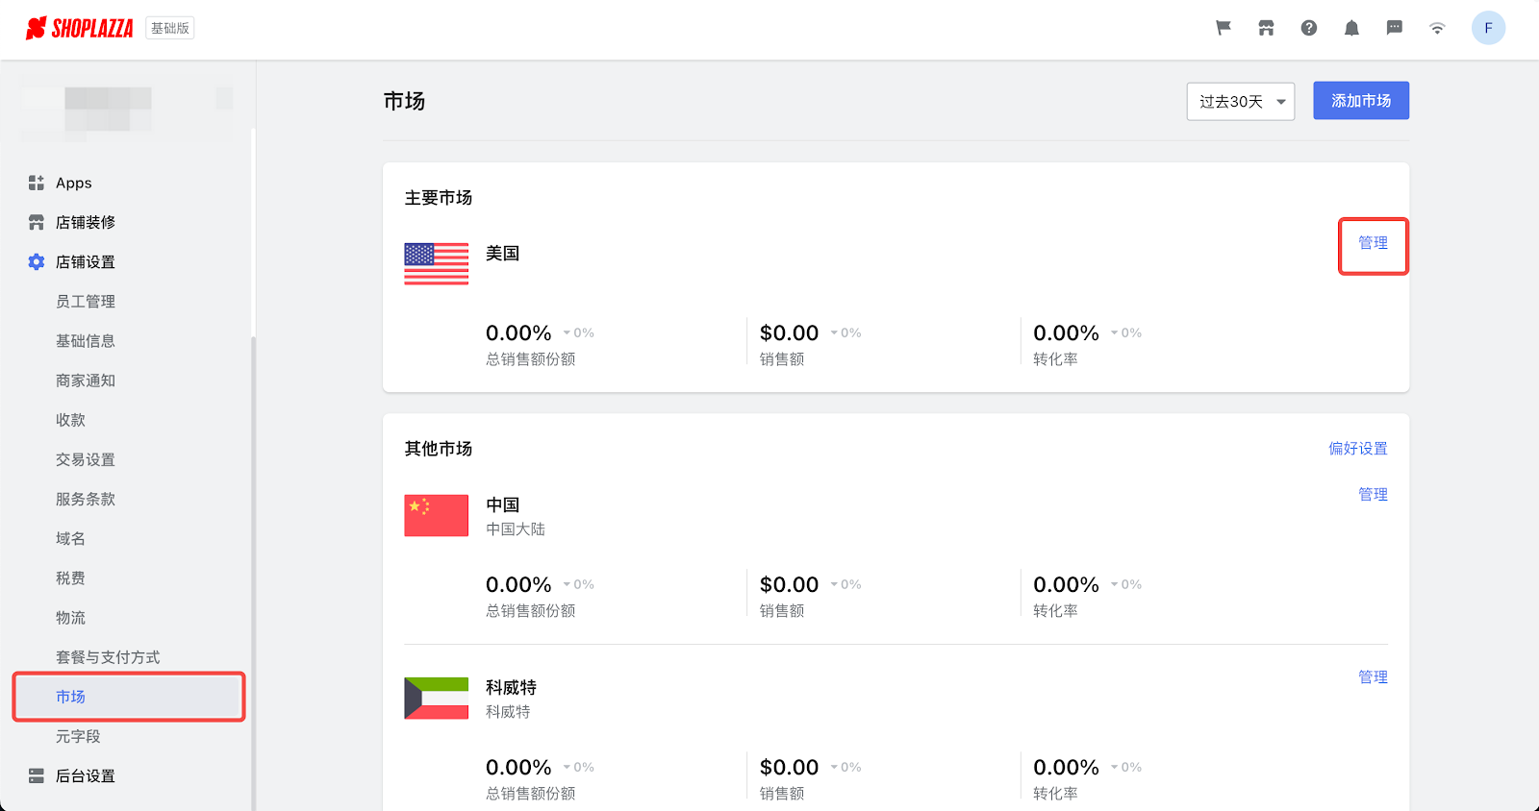Screen dimensions: 1539x811
Task: Click the wifi signal icon
Action: (1437, 28)
